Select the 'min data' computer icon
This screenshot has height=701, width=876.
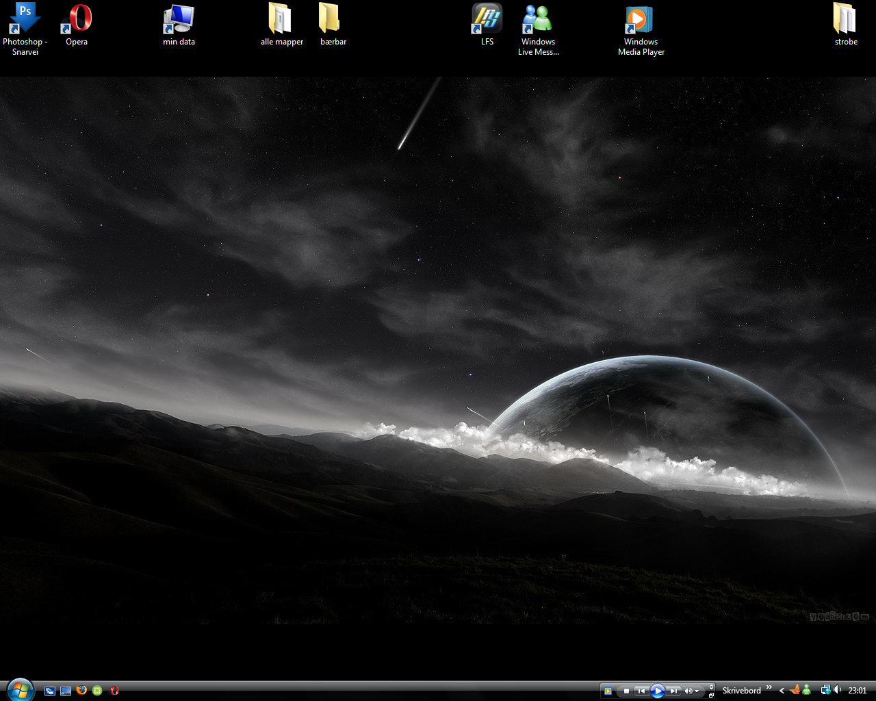pyautogui.click(x=179, y=25)
